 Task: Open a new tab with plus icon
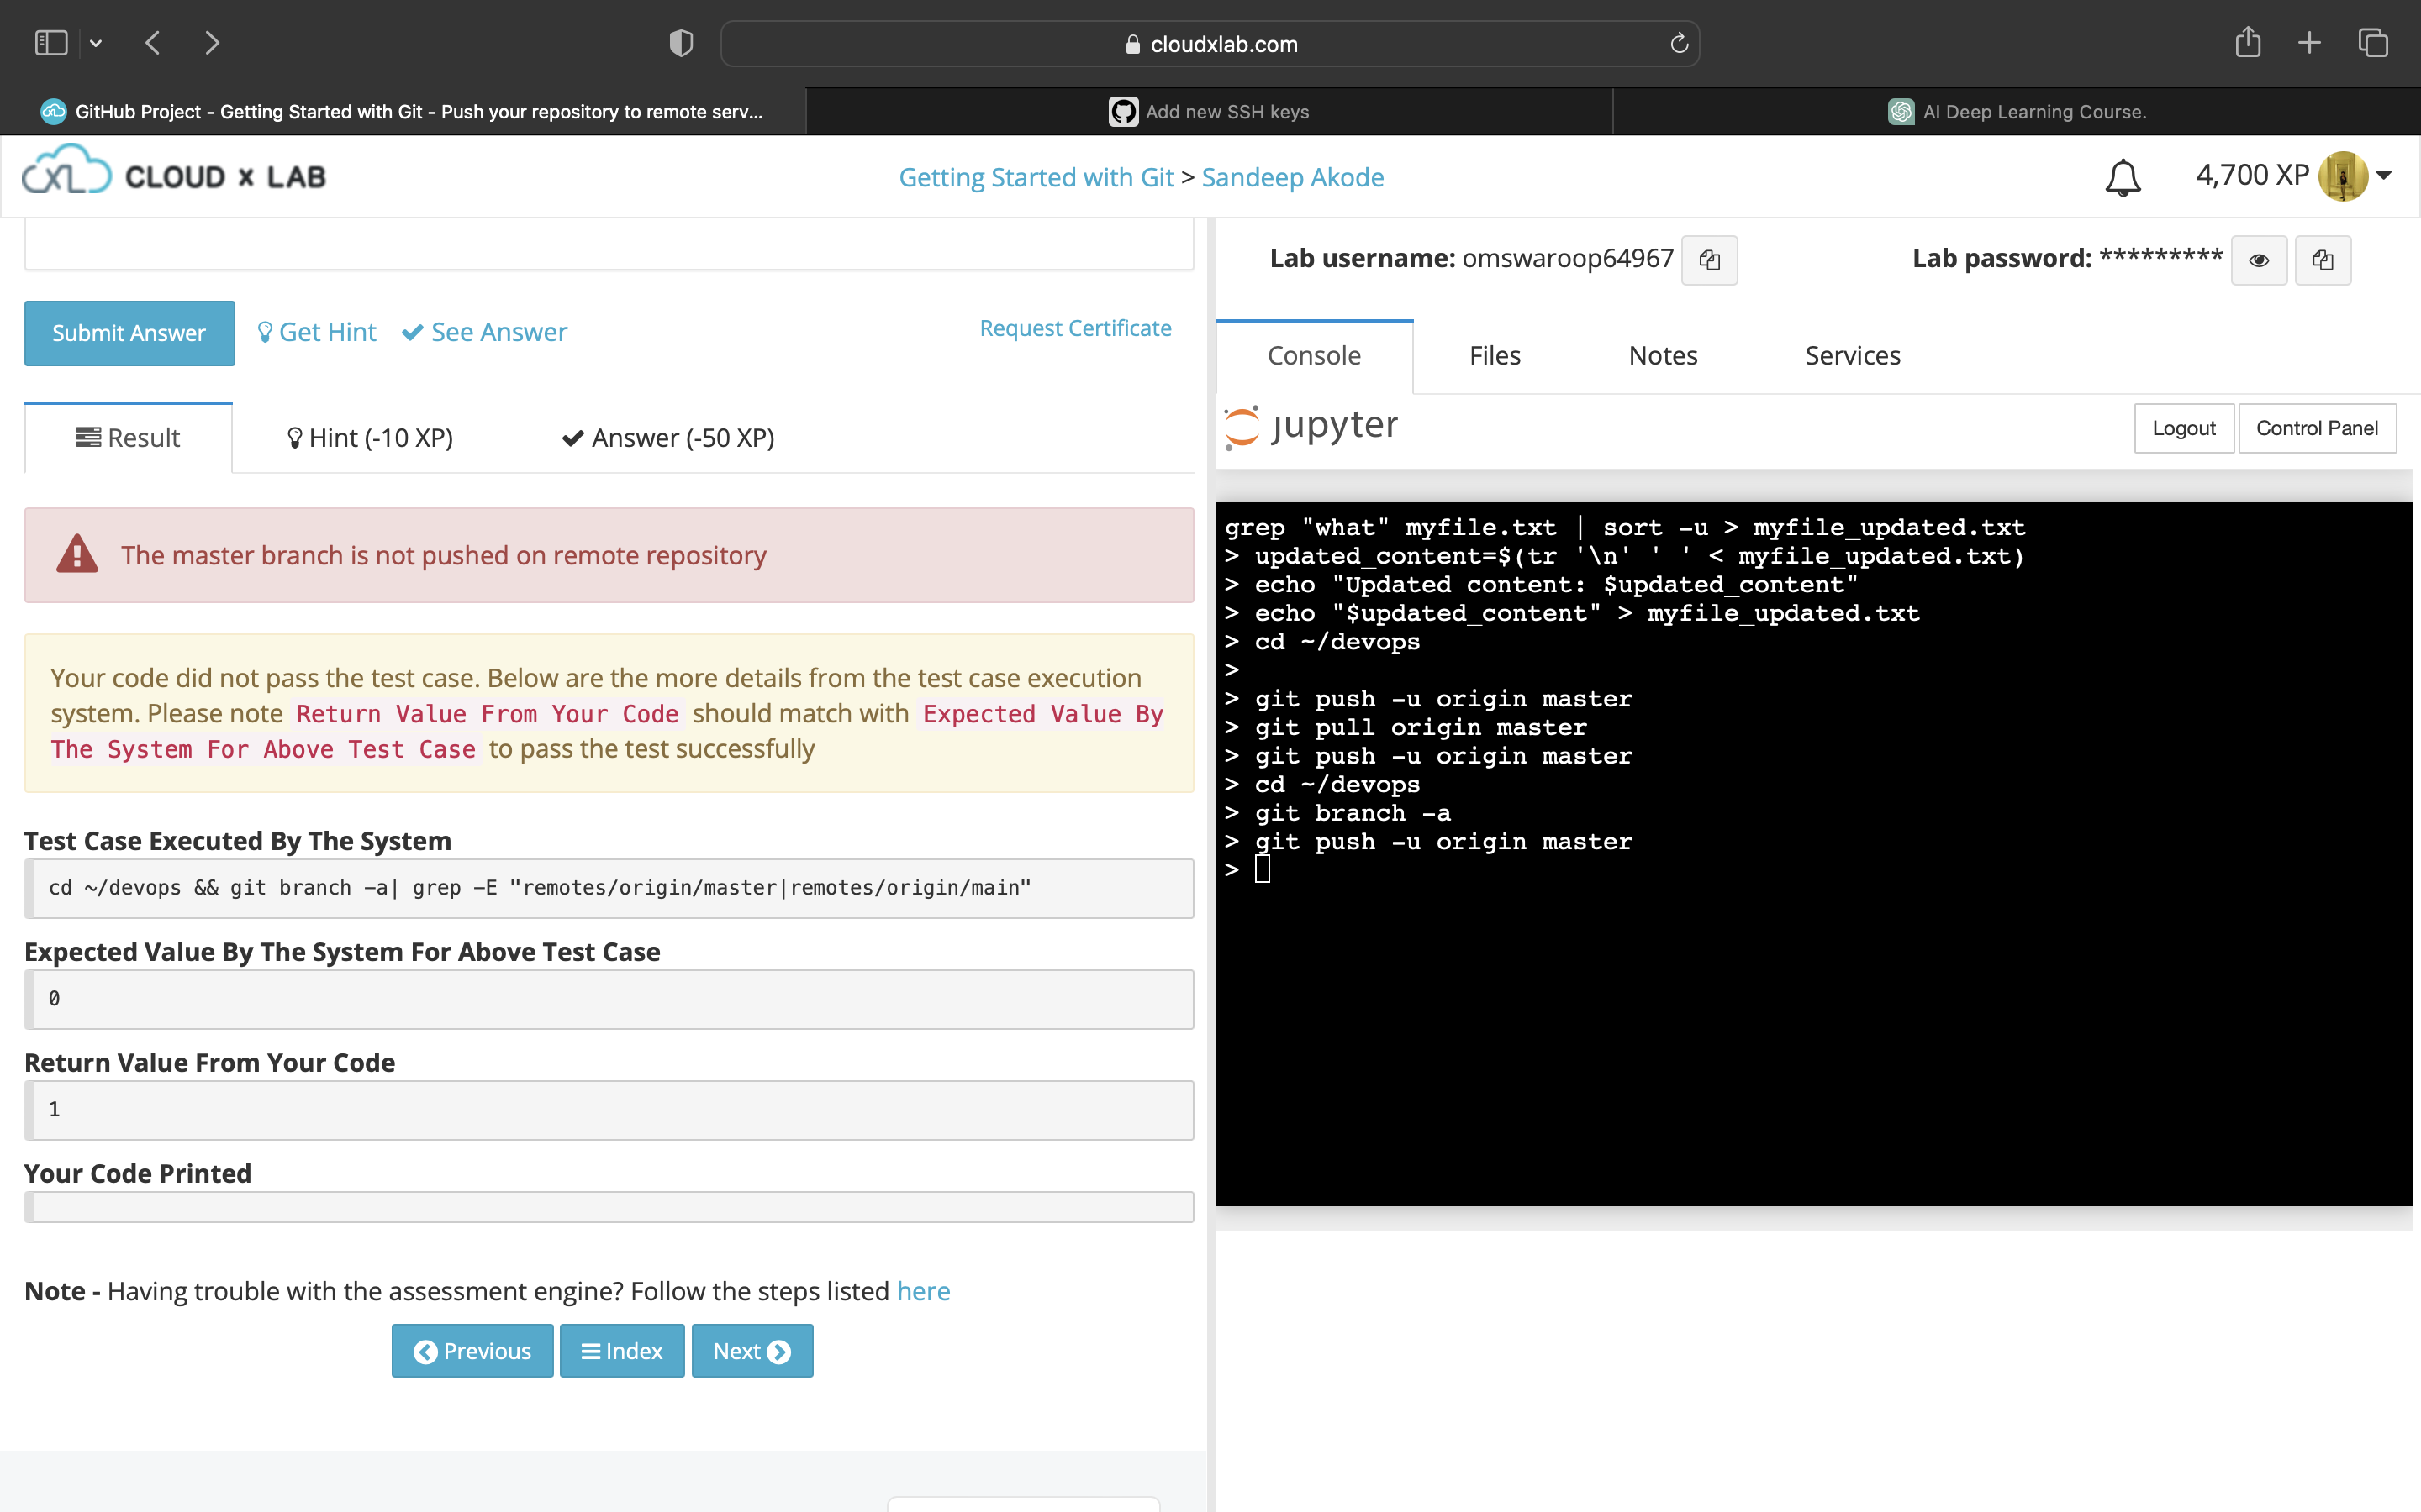(x=2309, y=43)
